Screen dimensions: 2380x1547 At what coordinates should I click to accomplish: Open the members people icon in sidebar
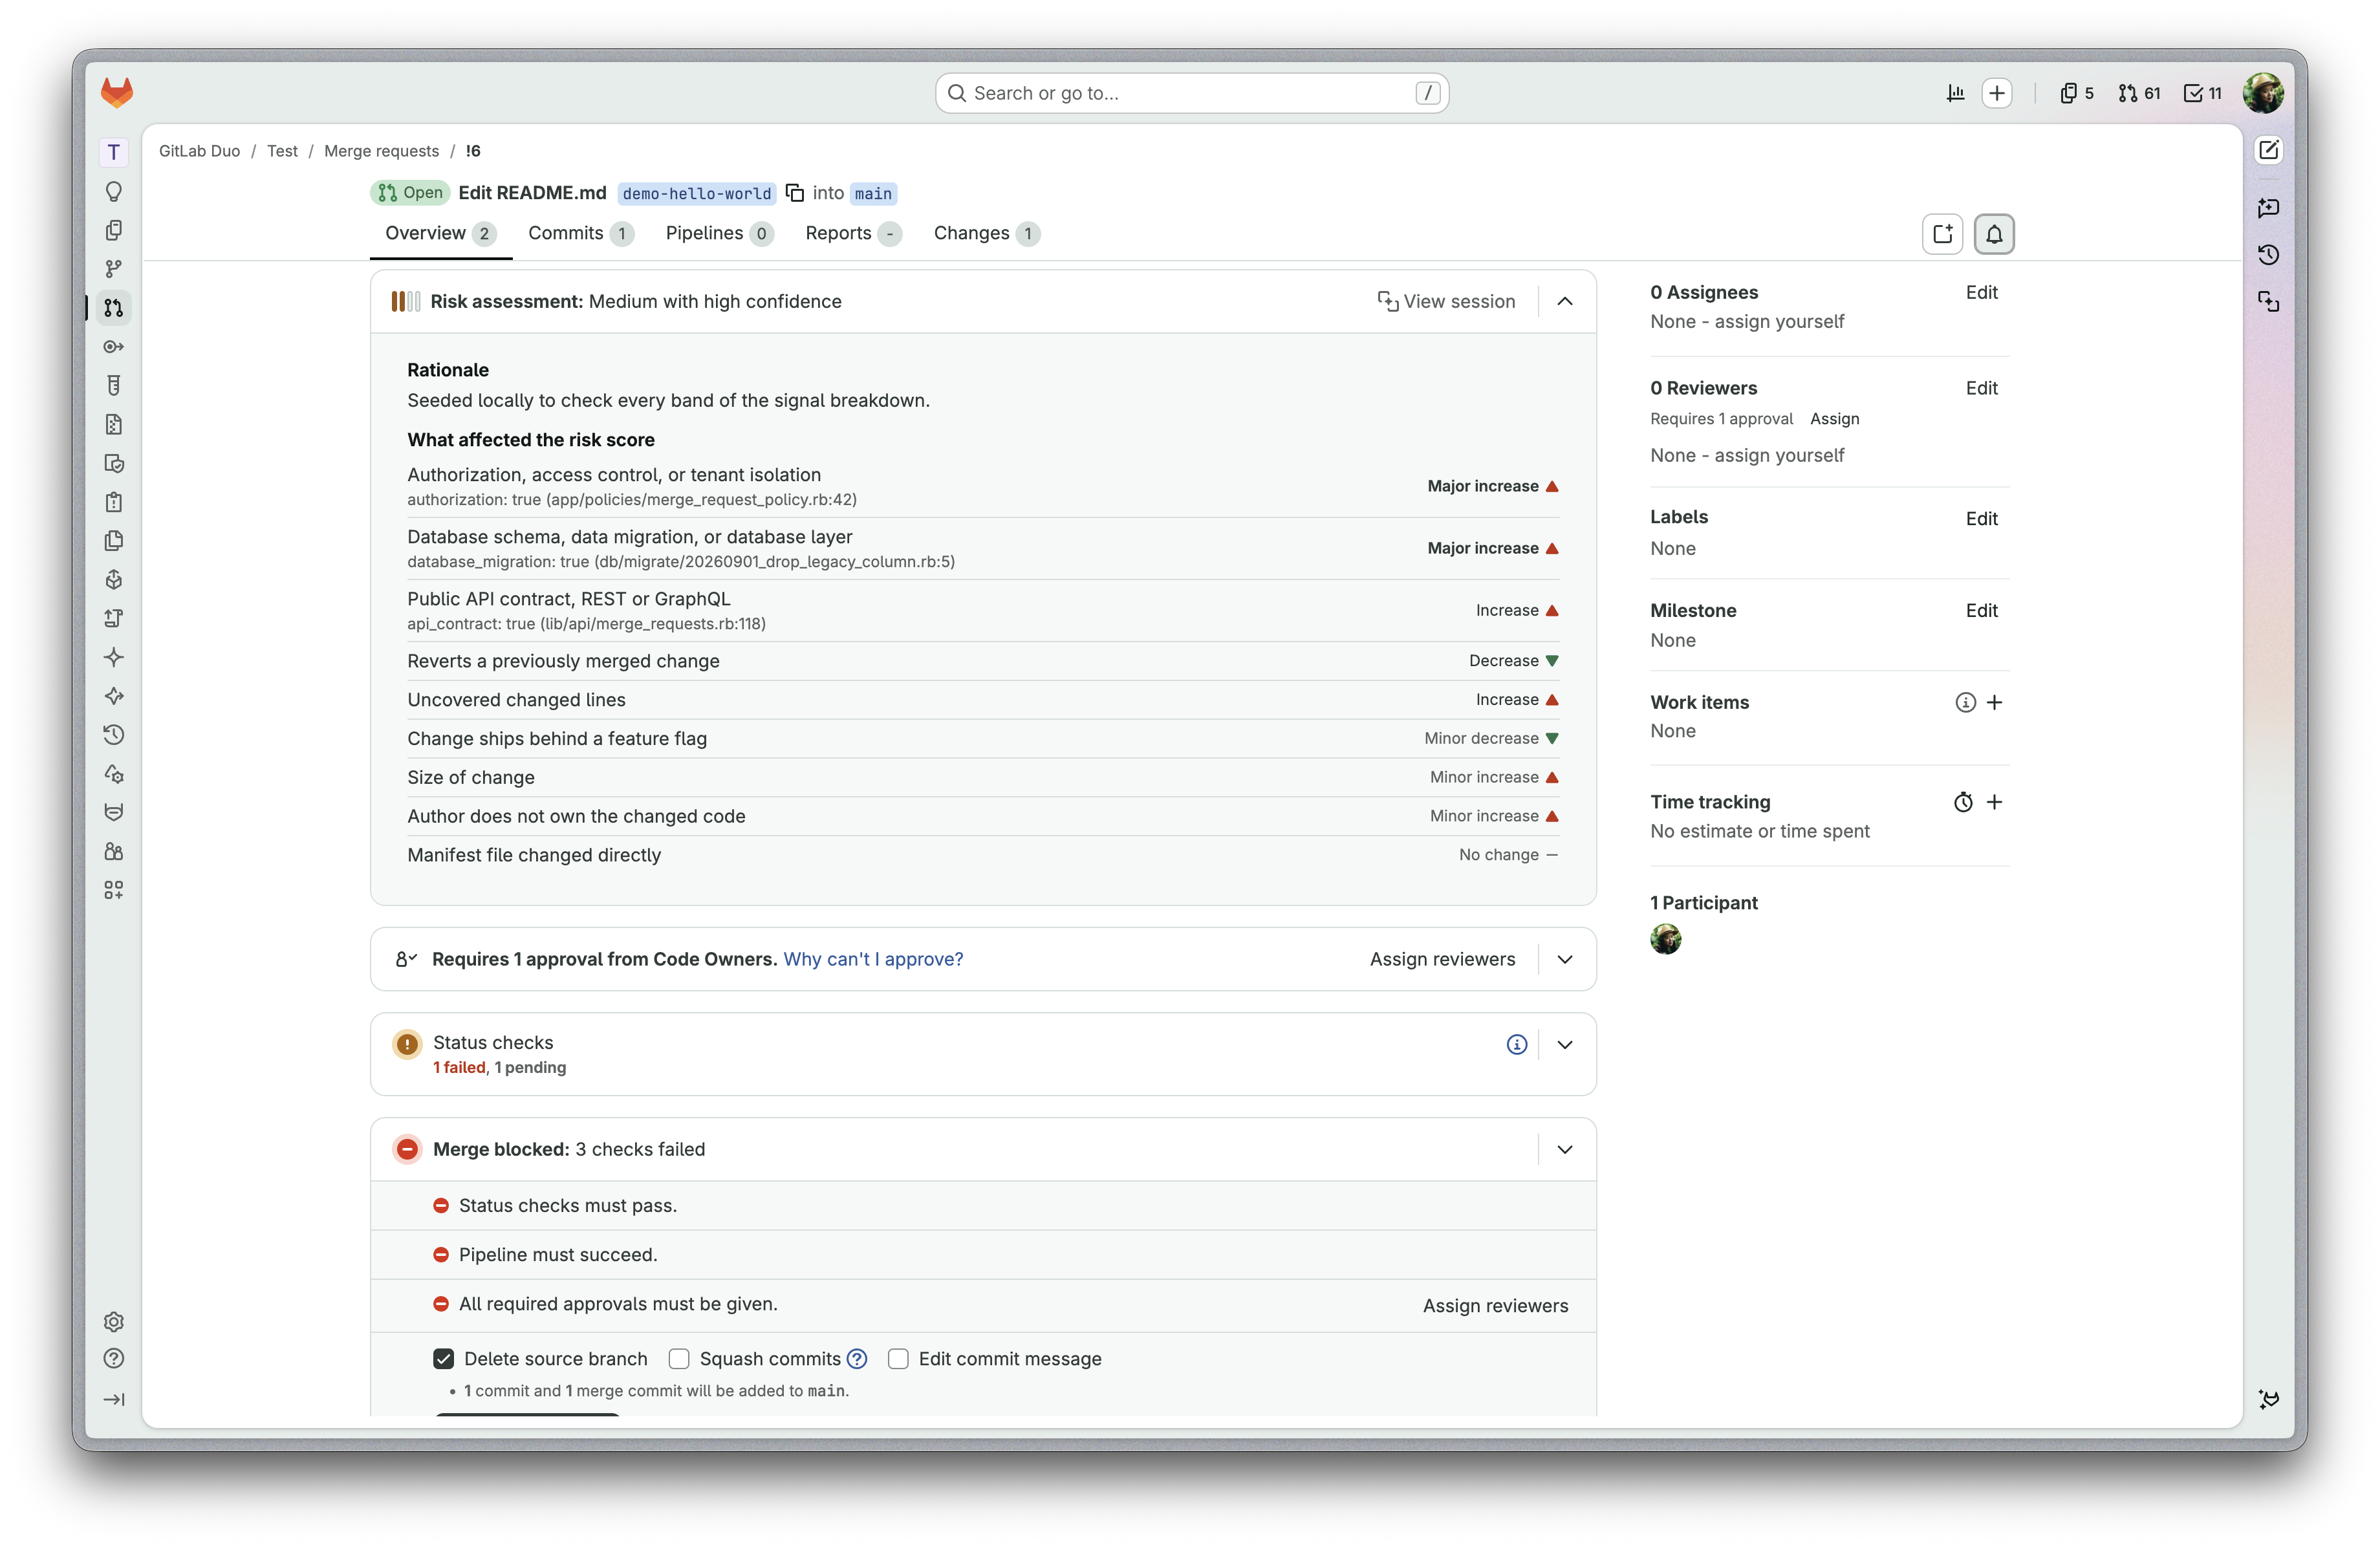click(114, 851)
